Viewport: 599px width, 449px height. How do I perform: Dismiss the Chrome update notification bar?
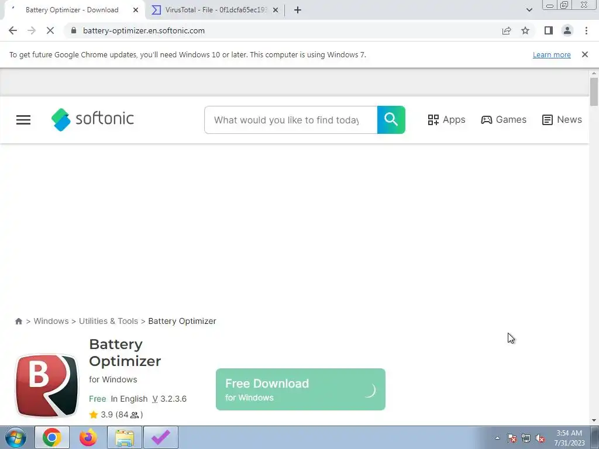click(584, 54)
